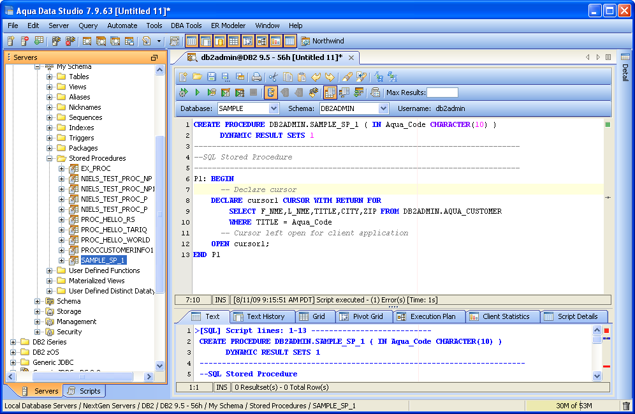The width and height of the screenshot is (635, 414).
Task: Toggle the grid results view button near Max Results
Action: (x=330, y=92)
